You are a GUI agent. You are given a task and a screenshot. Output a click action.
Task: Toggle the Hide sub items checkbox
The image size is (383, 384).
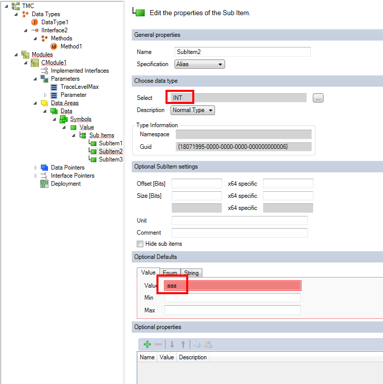pos(140,244)
